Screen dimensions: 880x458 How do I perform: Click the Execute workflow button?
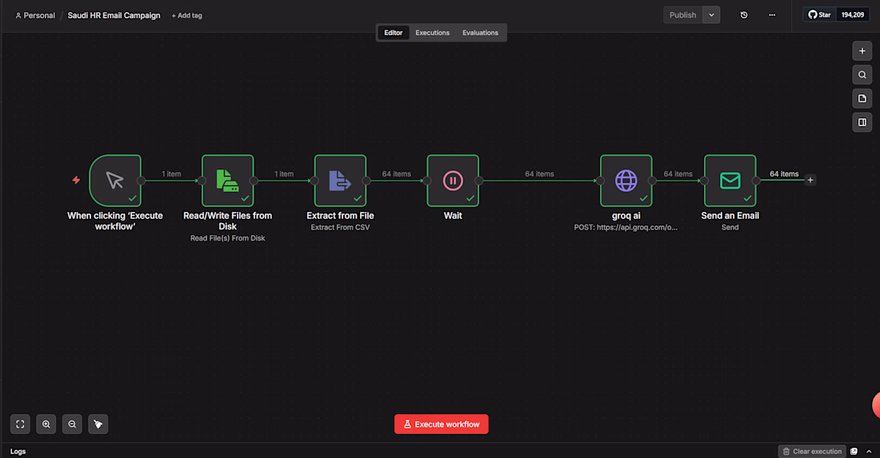tap(441, 424)
